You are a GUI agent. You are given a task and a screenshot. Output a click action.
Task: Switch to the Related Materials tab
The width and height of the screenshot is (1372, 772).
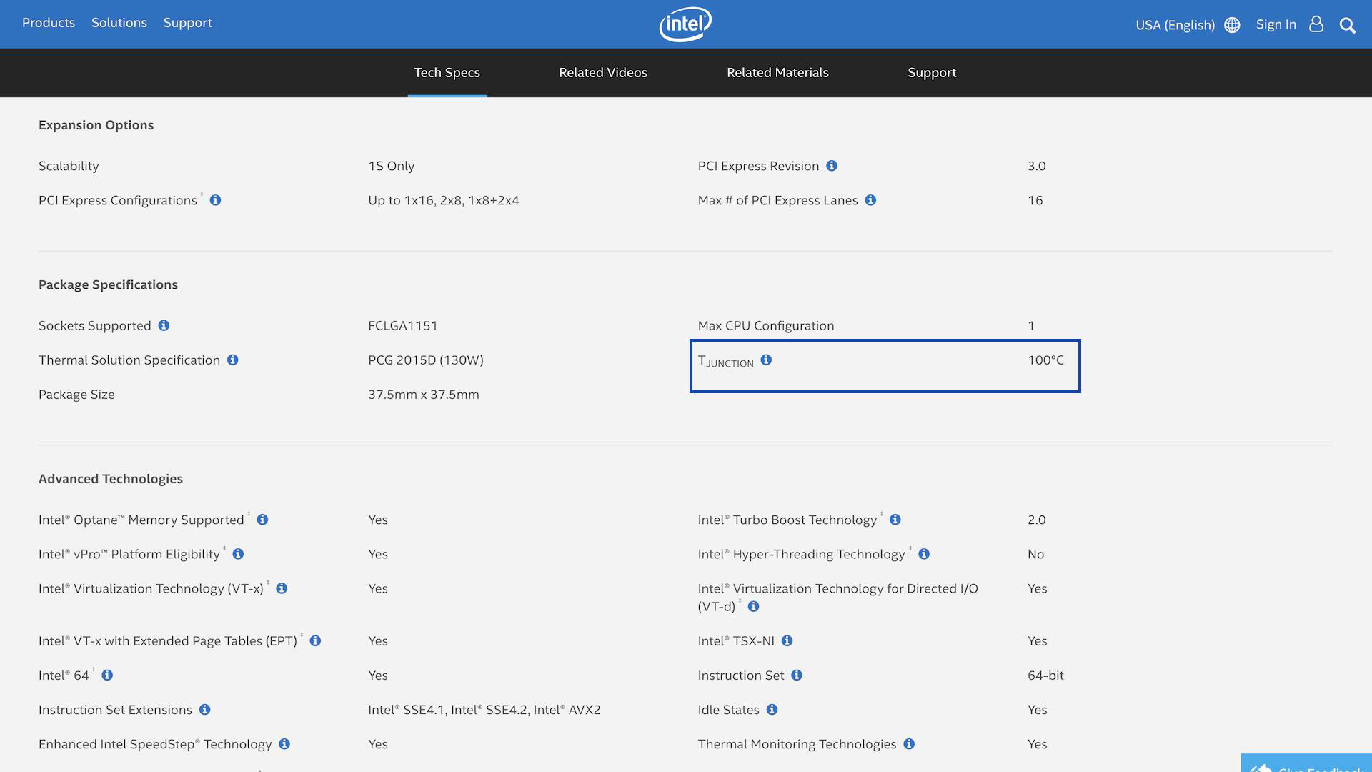click(x=777, y=73)
